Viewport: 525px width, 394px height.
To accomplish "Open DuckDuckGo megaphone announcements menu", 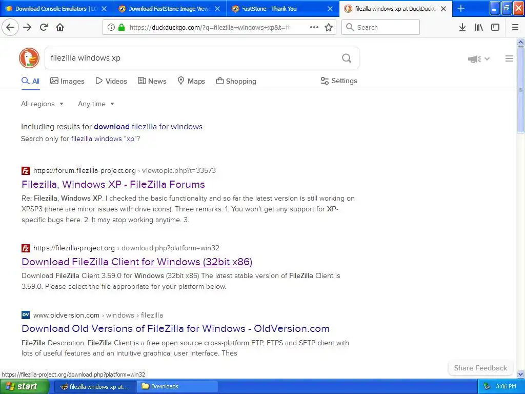I will (x=478, y=59).
